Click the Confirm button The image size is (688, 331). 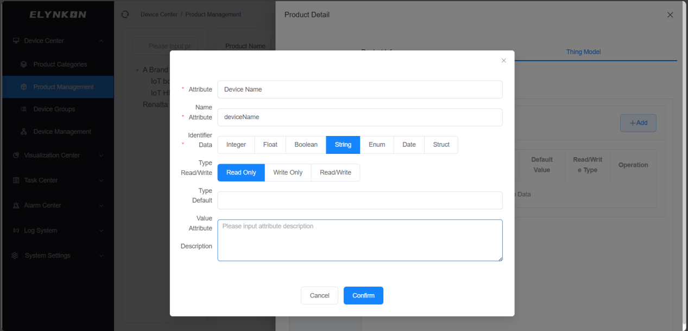tap(363, 295)
